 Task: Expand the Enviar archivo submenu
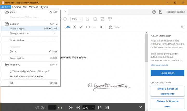click(x=30, y=40)
